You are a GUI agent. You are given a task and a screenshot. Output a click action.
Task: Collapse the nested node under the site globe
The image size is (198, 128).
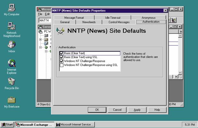(46, 51)
